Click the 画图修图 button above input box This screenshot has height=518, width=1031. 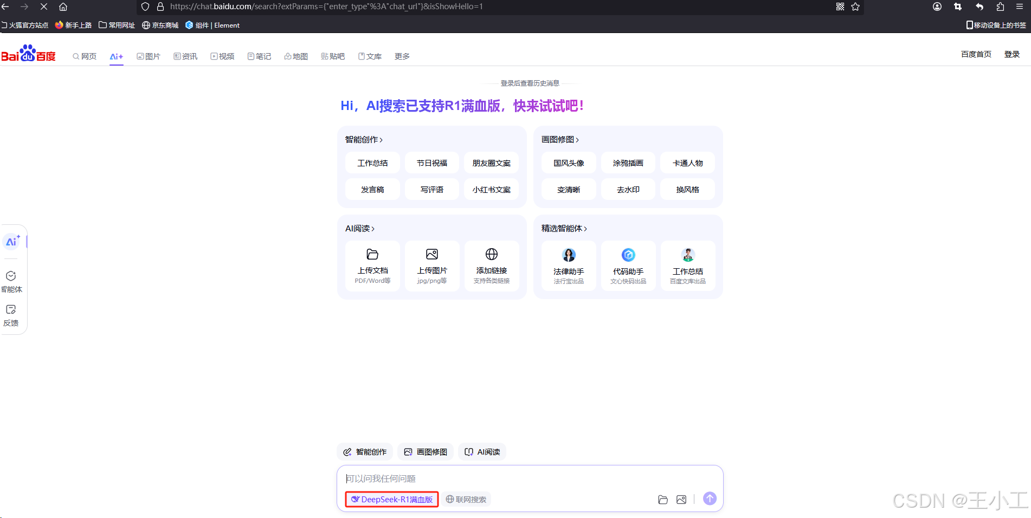click(426, 452)
